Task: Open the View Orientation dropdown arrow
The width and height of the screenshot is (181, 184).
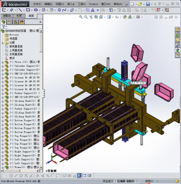Action: 105,17
